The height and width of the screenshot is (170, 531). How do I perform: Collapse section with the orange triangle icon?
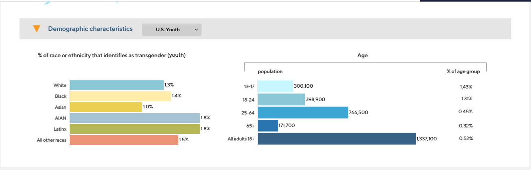[37, 29]
